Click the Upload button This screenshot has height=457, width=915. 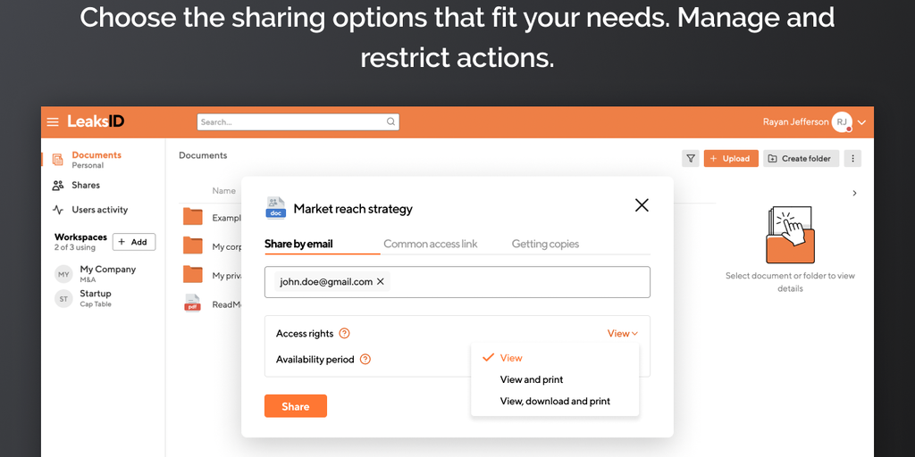(x=731, y=159)
